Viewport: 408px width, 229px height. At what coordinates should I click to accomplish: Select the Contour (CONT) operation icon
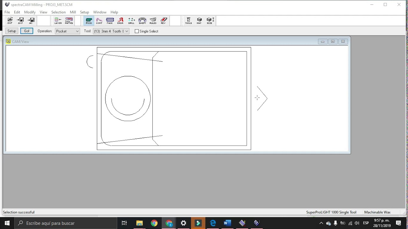tap(99, 21)
